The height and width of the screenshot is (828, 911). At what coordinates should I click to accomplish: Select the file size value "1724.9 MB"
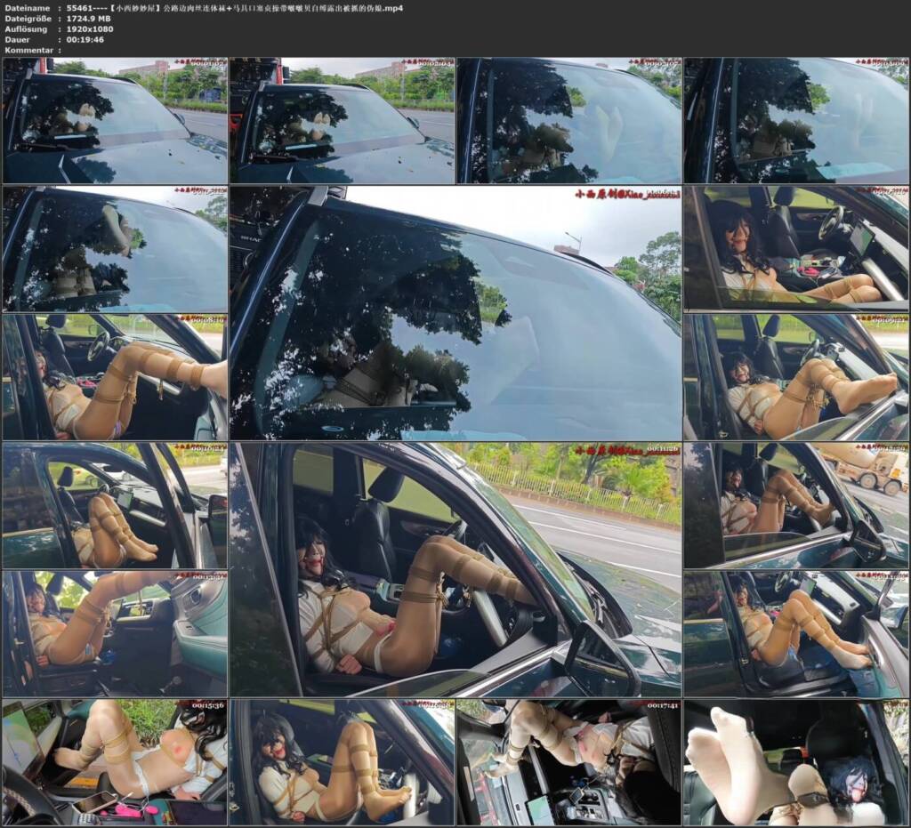coord(90,19)
